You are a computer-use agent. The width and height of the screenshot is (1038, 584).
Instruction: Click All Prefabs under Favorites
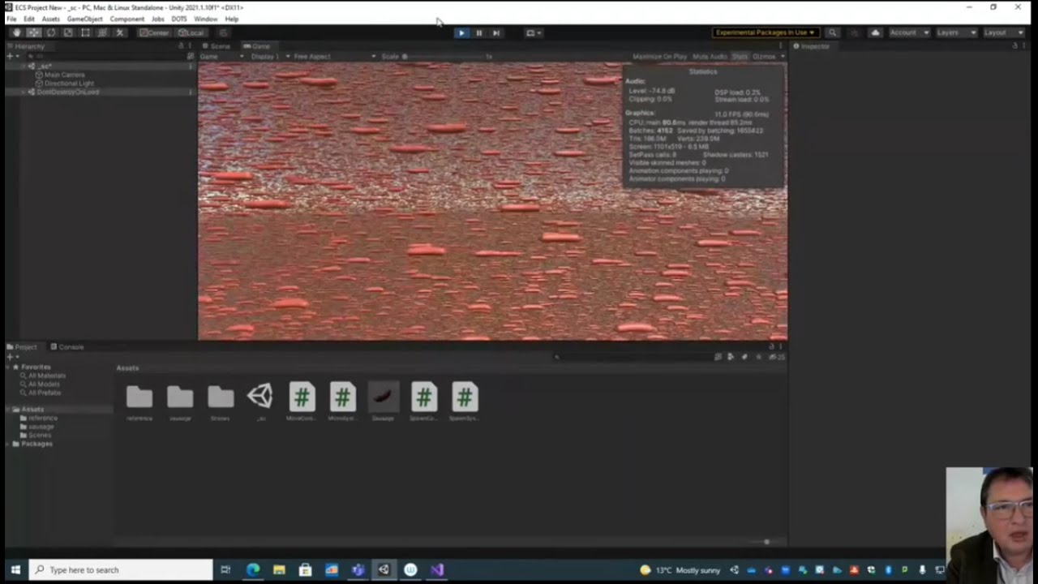click(44, 393)
